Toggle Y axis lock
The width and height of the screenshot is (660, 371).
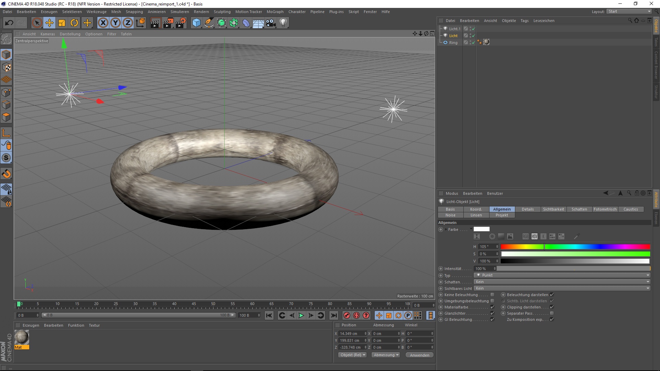coord(115,23)
